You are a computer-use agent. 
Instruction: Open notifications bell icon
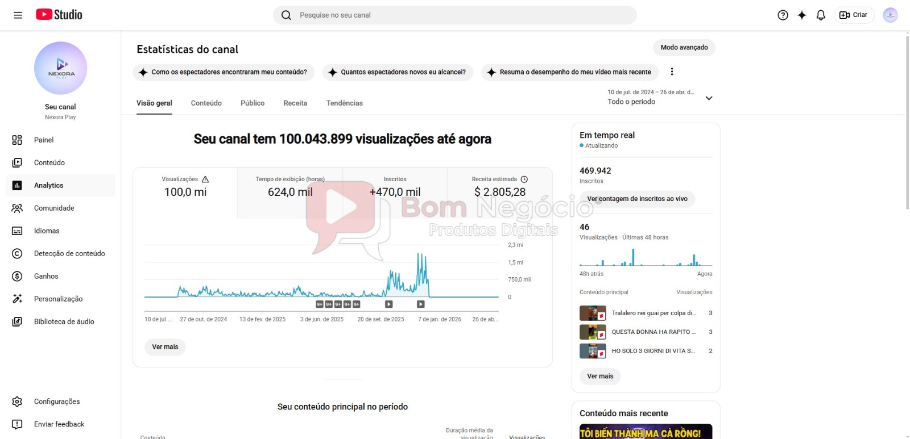(821, 15)
